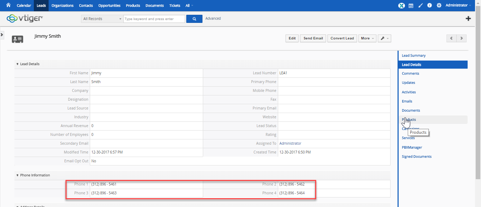This screenshot has height=207, width=481.
Task: Open the calendar icon in top bar
Action: tap(411, 6)
